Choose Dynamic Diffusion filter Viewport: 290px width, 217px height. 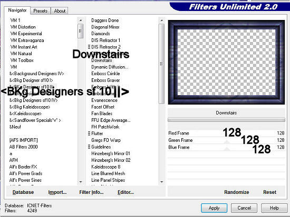point(110,67)
